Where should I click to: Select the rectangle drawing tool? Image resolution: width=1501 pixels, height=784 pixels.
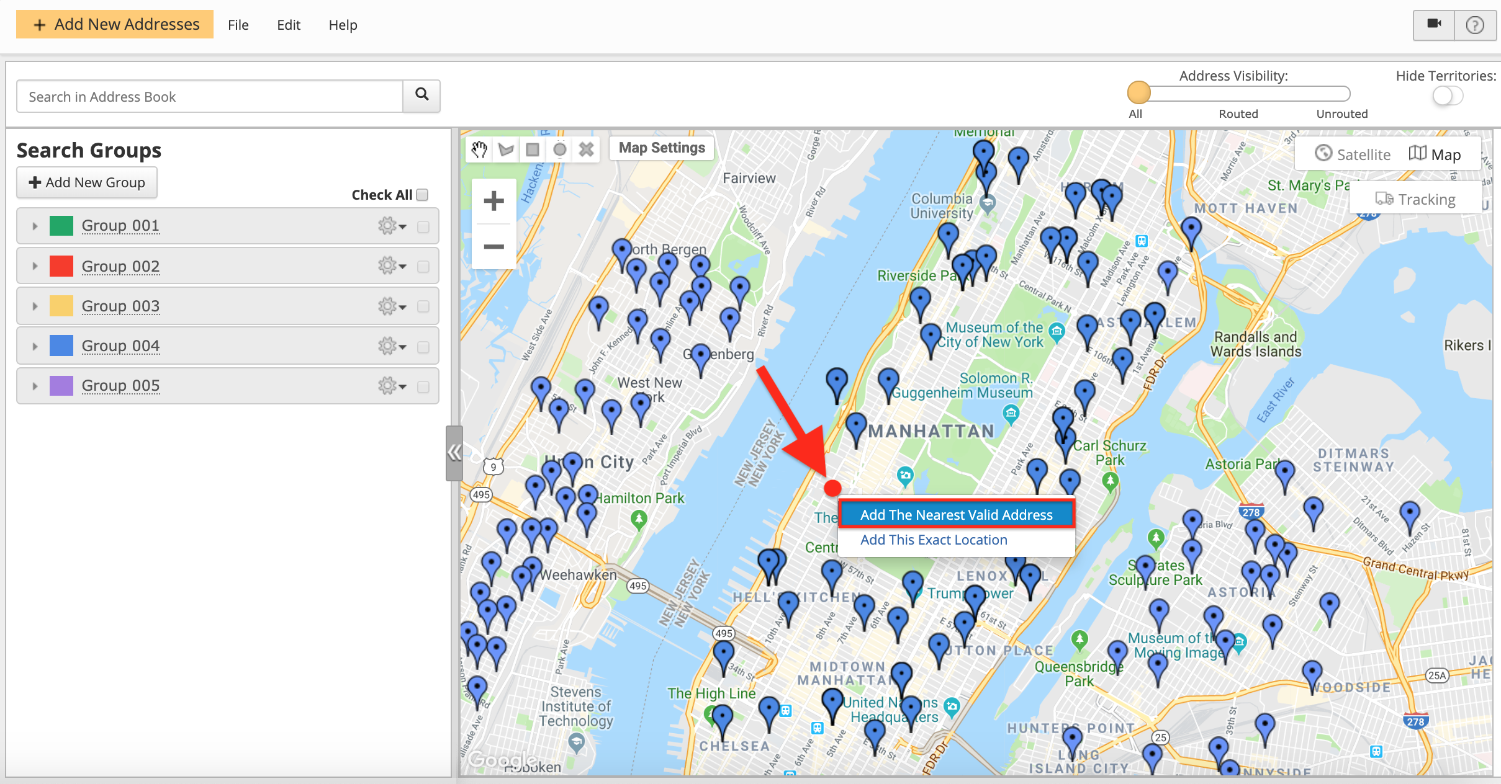pyautogui.click(x=533, y=149)
